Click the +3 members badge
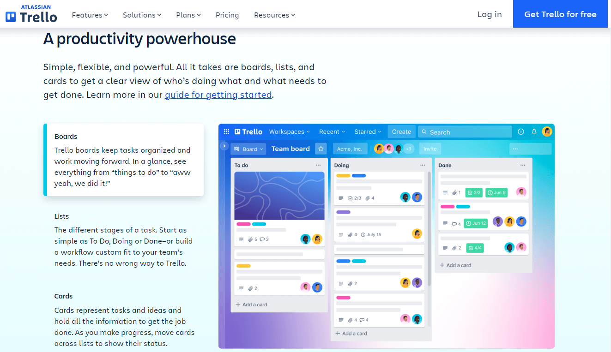The height and width of the screenshot is (352, 611). click(x=409, y=149)
